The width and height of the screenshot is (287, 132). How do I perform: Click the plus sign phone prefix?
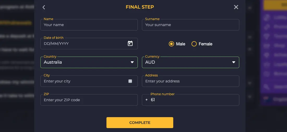click(146, 100)
